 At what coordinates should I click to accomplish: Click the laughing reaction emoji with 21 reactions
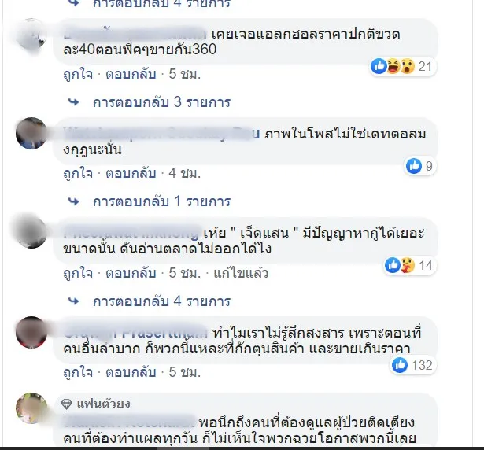393,66
